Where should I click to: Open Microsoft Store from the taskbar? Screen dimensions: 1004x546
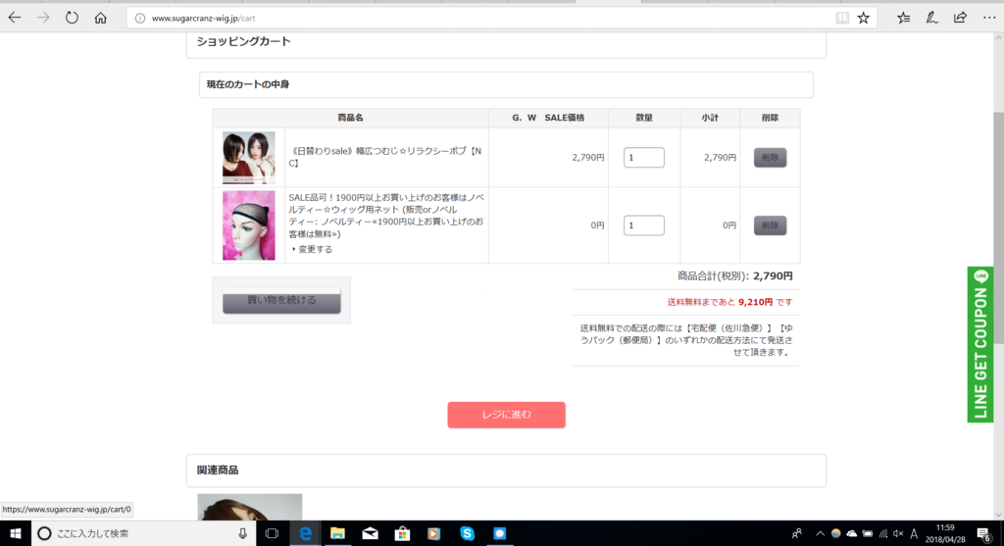(x=402, y=533)
